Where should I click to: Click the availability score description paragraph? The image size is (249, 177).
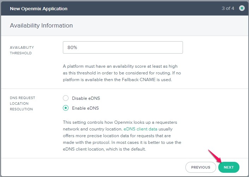pos(122,72)
